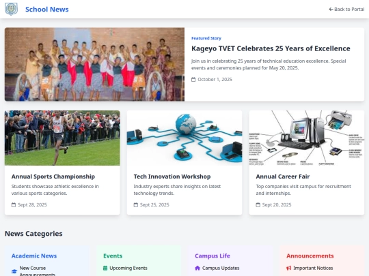The width and height of the screenshot is (369, 276).
Task: Click calendar icon beside Sept 20, 2025
Action: (258, 205)
